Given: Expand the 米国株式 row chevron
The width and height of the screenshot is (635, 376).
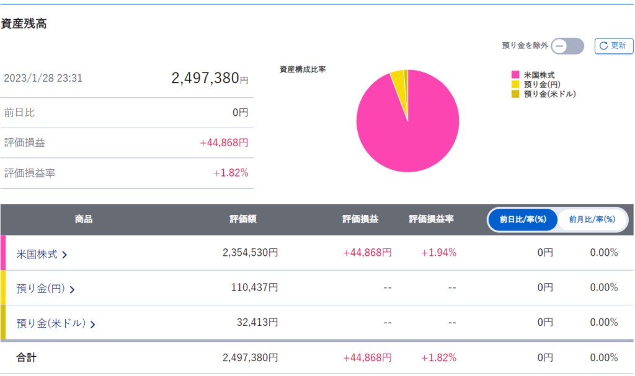Looking at the screenshot, I should tap(64, 254).
